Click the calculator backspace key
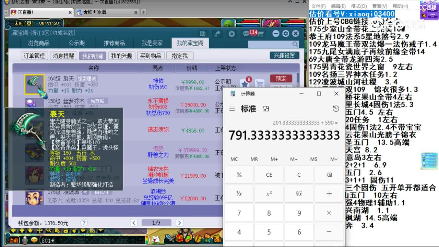Screen dimensions: 439x247 point(329,175)
